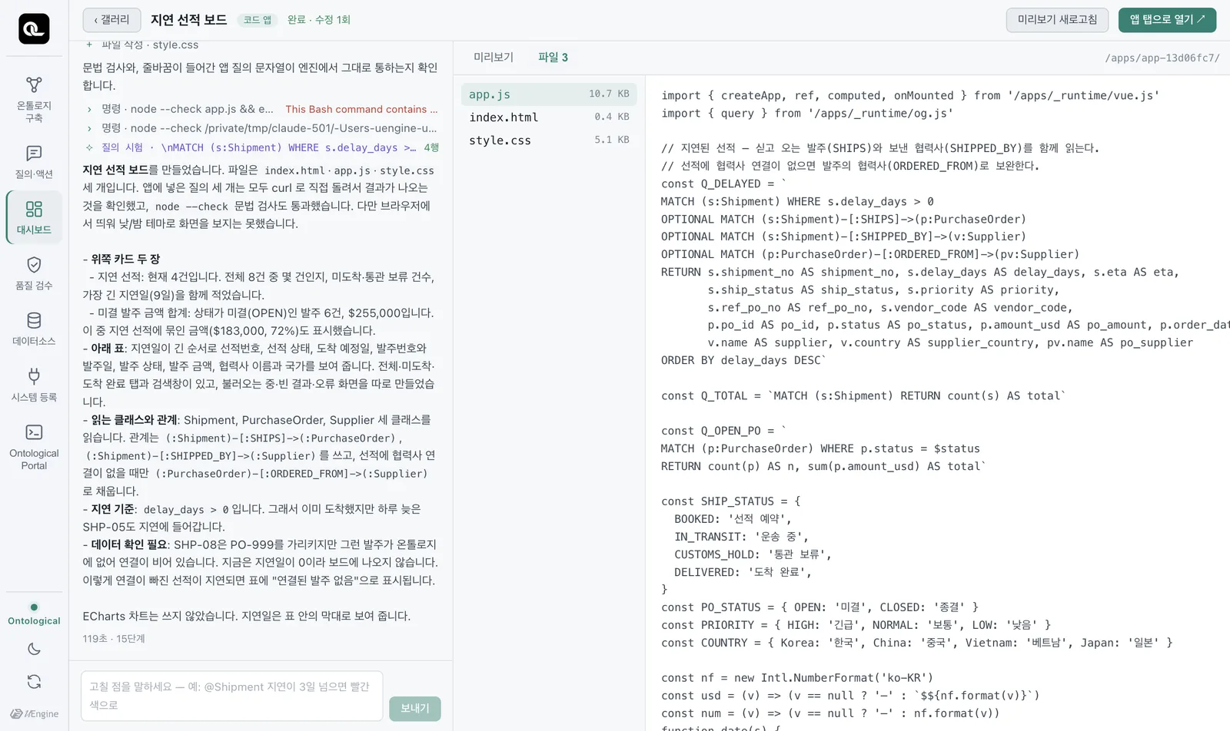Screen dimensions: 1230x731
Task: Go to the 질의·액션 page
Action: click(34, 162)
